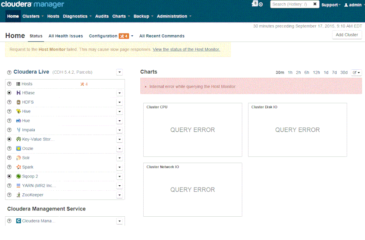Screen dimensions: 365x240
Task: Click the HDFS service icon
Action: click(19, 102)
